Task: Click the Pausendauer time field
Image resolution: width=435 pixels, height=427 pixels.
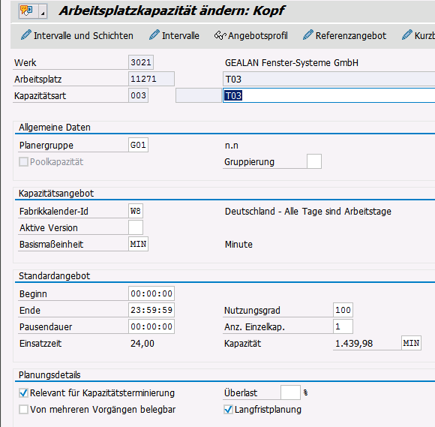Action: pos(151,326)
